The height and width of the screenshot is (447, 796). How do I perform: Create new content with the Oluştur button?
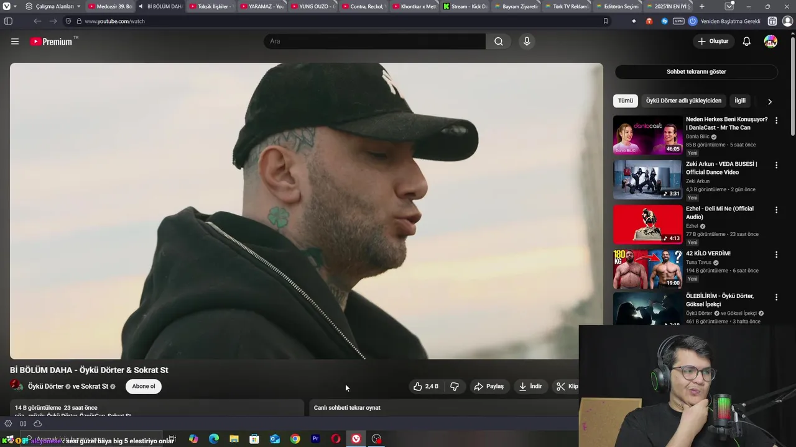(713, 42)
